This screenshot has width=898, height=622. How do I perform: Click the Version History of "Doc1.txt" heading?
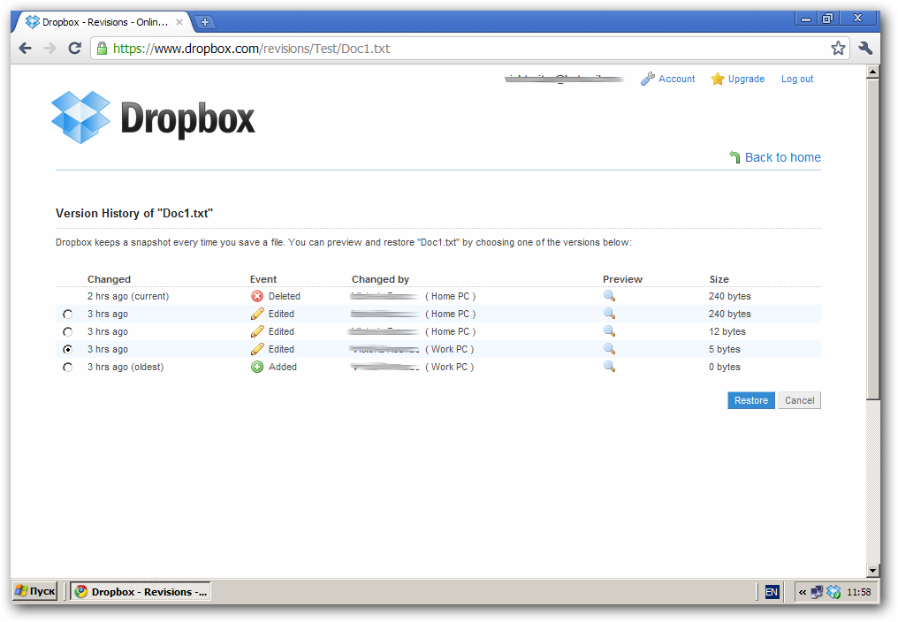pyautogui.click(x=134, y=213)
